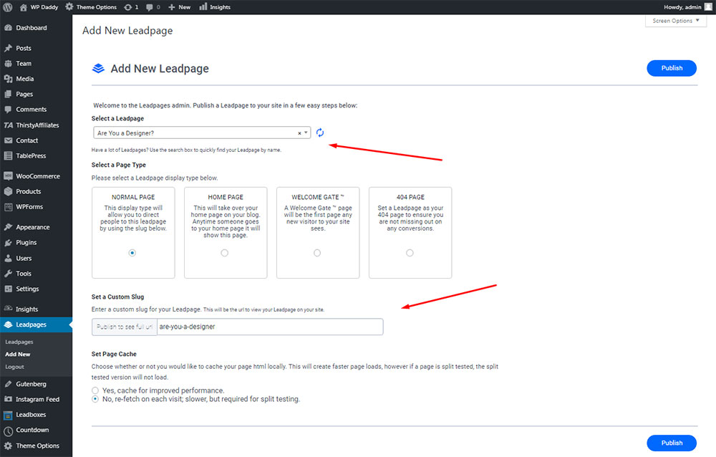Click the WordPress logo icon in admin bar
Viewport: 716px width, 457px height.
8,7
